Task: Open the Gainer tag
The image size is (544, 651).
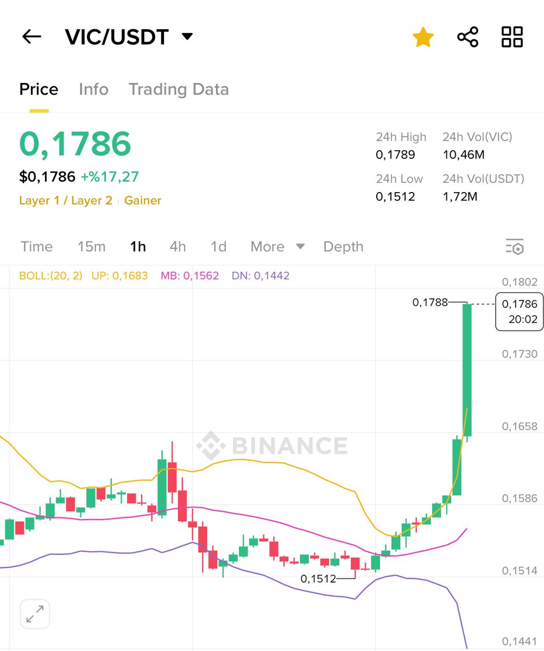Action: point(143,201)
